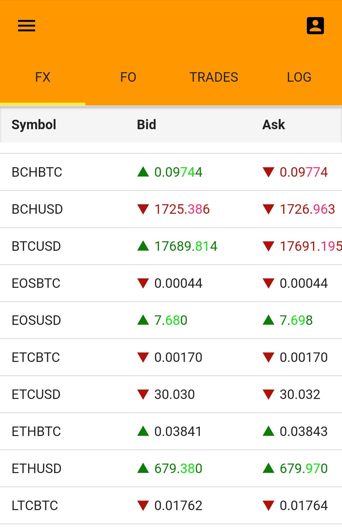Open the TRADES tab
This screenshot has width=342, height=531.
[214, 77]
